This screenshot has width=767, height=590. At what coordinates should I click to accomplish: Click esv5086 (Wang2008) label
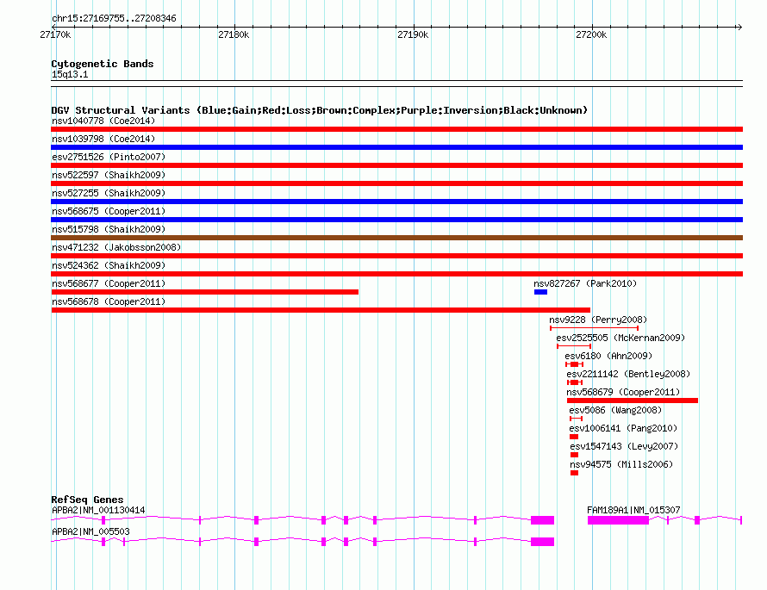coord(614,410)
